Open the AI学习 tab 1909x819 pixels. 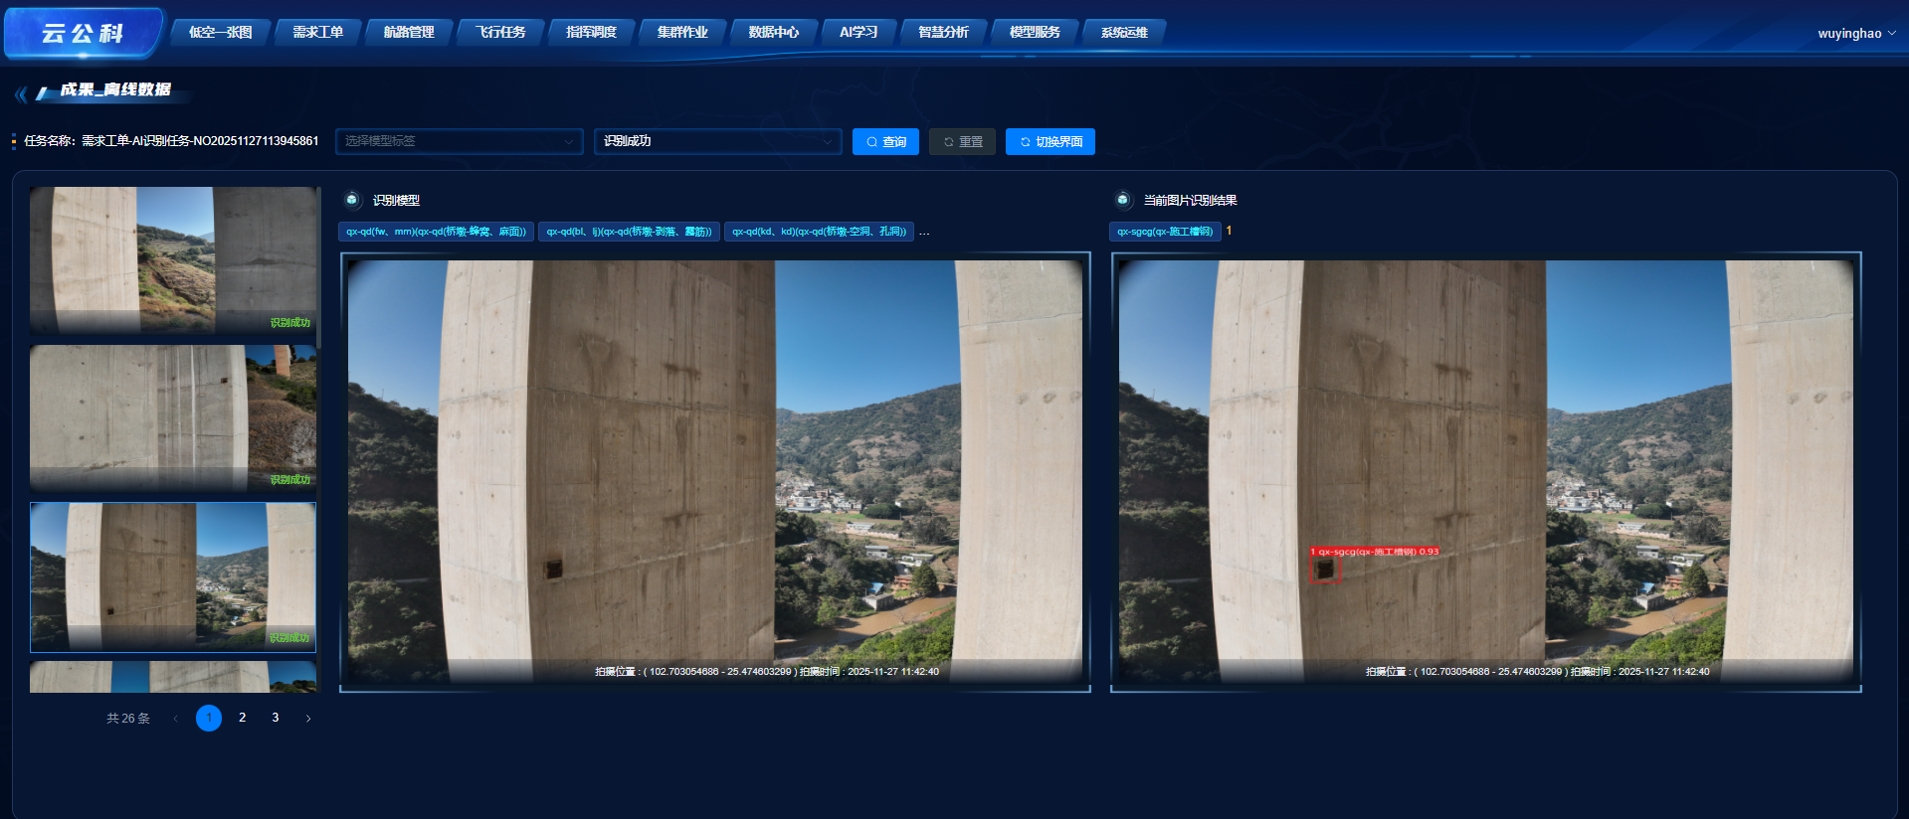(x=859, y=32)
